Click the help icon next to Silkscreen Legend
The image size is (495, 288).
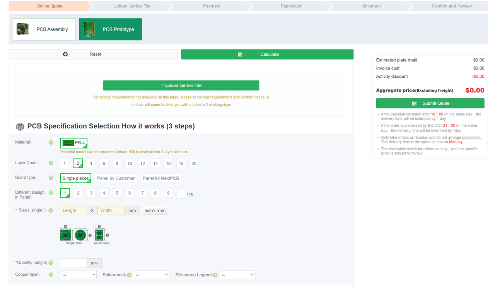[x=215, y=275]
